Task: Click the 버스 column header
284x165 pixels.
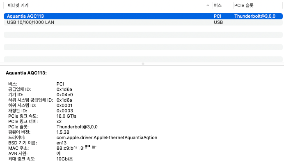Action: click(x=218, y=5)
